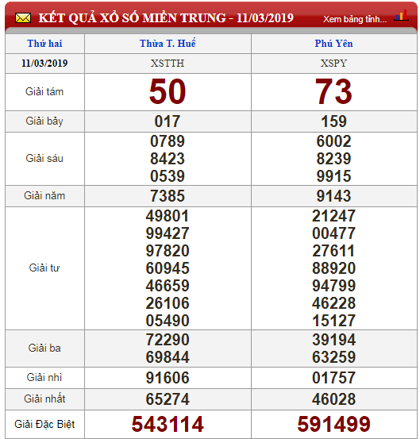Select number '26106' in Giải tư

pyautogui.click(x=168, y=303)
